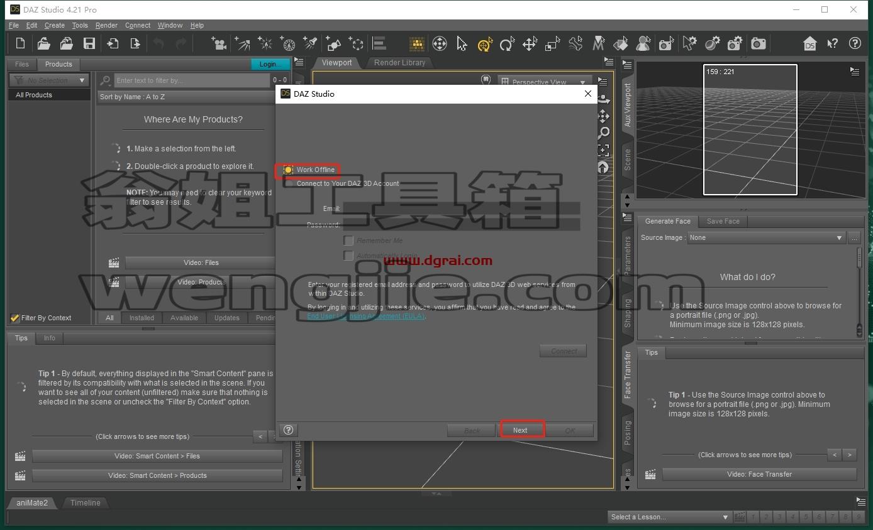The image size is (873, 530).
Task: Open the Connect menu
Action: pos(138,25)
